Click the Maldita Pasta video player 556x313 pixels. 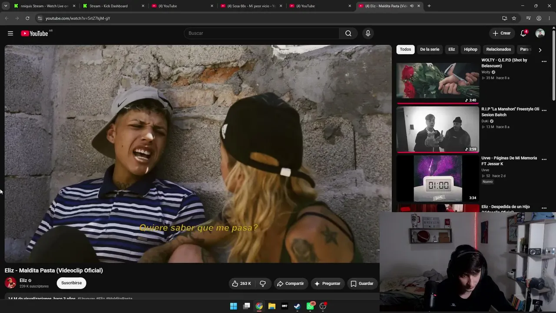pos(198,154)
